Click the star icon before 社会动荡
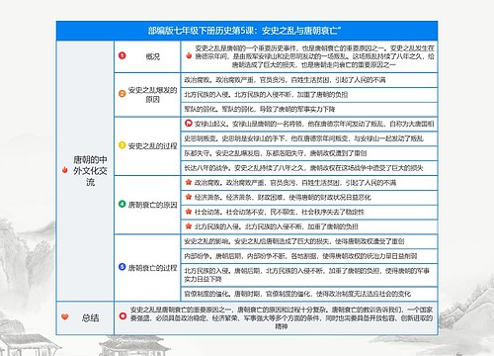The height and width of the screenshot is (356, 494). pos(189,212)
